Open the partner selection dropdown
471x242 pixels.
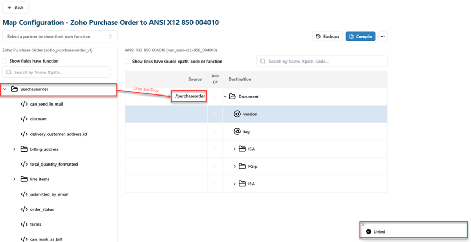click(60, 36)
